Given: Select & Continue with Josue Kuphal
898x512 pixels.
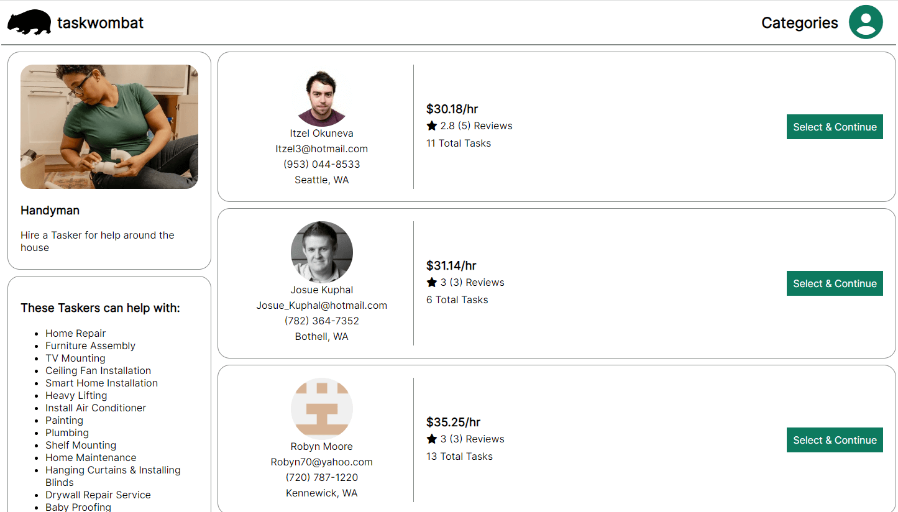Looking at the screenshot, I should click(x=835, y=283).
